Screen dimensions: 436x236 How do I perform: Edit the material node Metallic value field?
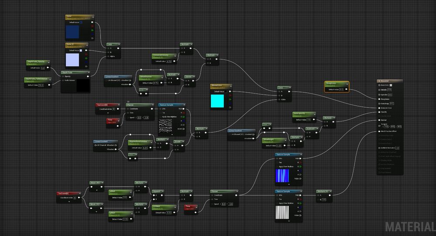(389, 90)
